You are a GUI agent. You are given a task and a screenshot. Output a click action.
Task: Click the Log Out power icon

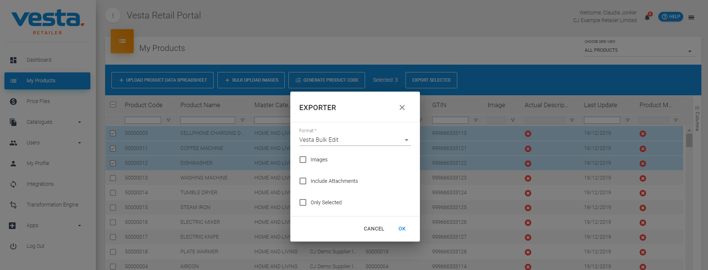(x=13, y=246)
